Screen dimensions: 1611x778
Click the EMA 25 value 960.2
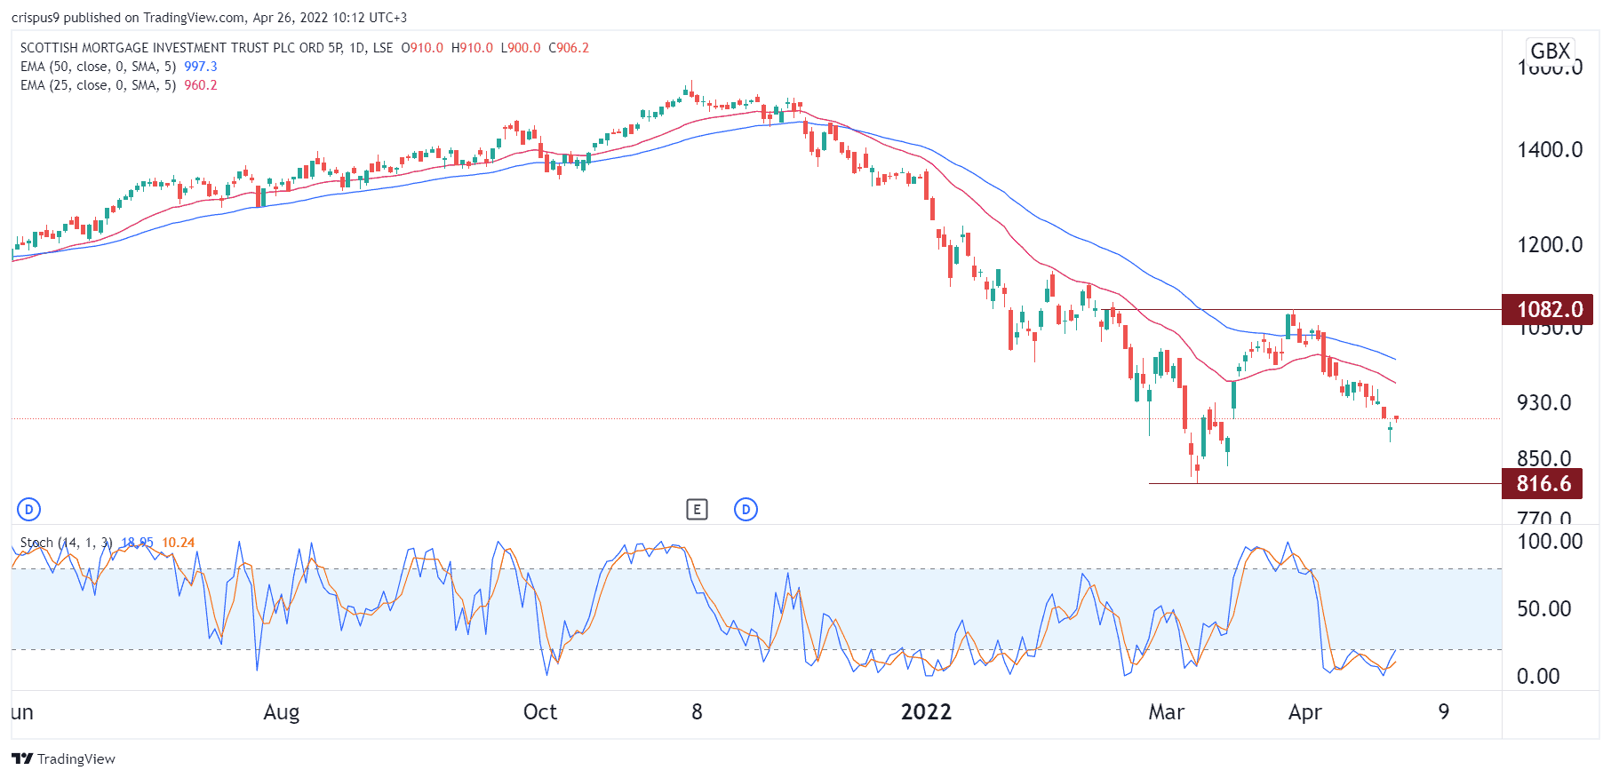(201, 85)
